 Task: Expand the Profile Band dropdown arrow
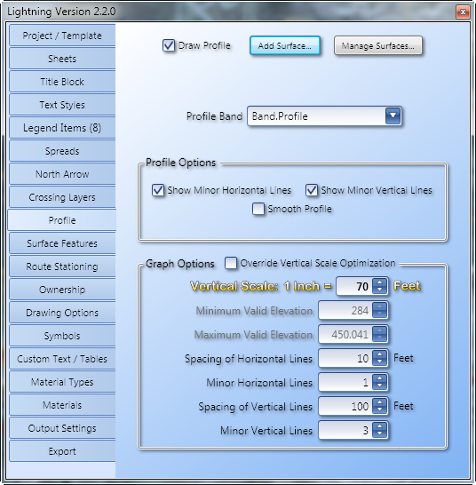tap(393, 116)
